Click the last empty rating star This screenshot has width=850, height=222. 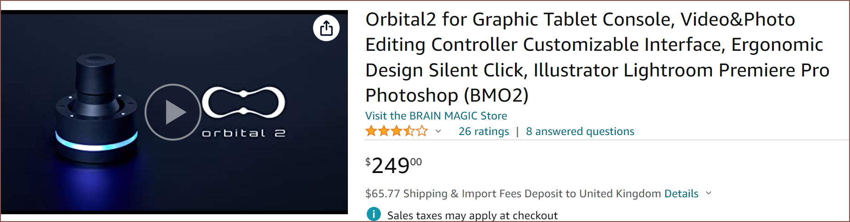point(422,131)
